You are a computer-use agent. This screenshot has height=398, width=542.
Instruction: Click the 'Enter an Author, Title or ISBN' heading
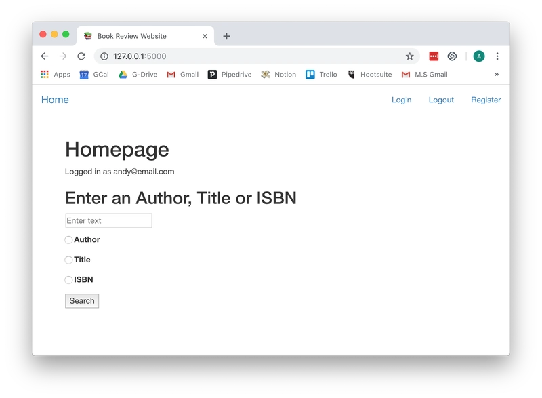point(181,198)
